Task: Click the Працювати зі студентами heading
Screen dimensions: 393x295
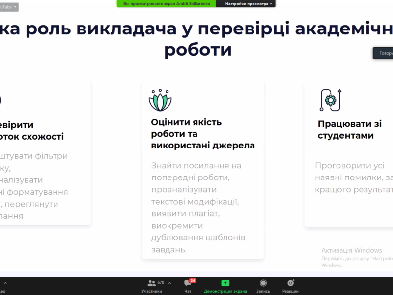Action: click(x=349, y=129)
